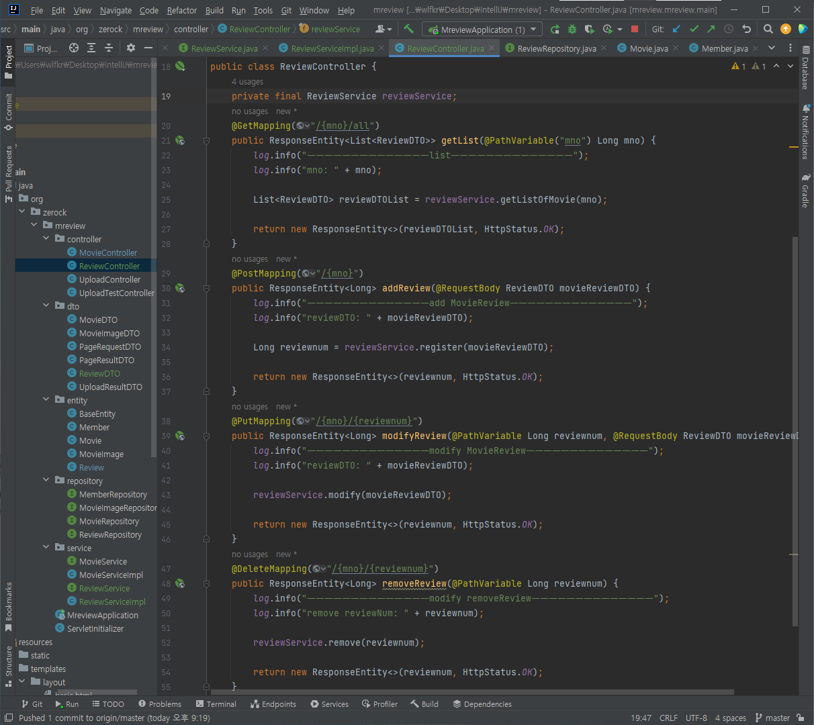Click the Git Show History clock icon

[x=729, y=29]
